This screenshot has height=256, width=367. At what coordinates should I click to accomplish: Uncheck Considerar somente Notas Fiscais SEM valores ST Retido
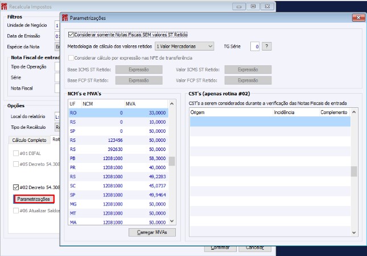pos(71,35)
